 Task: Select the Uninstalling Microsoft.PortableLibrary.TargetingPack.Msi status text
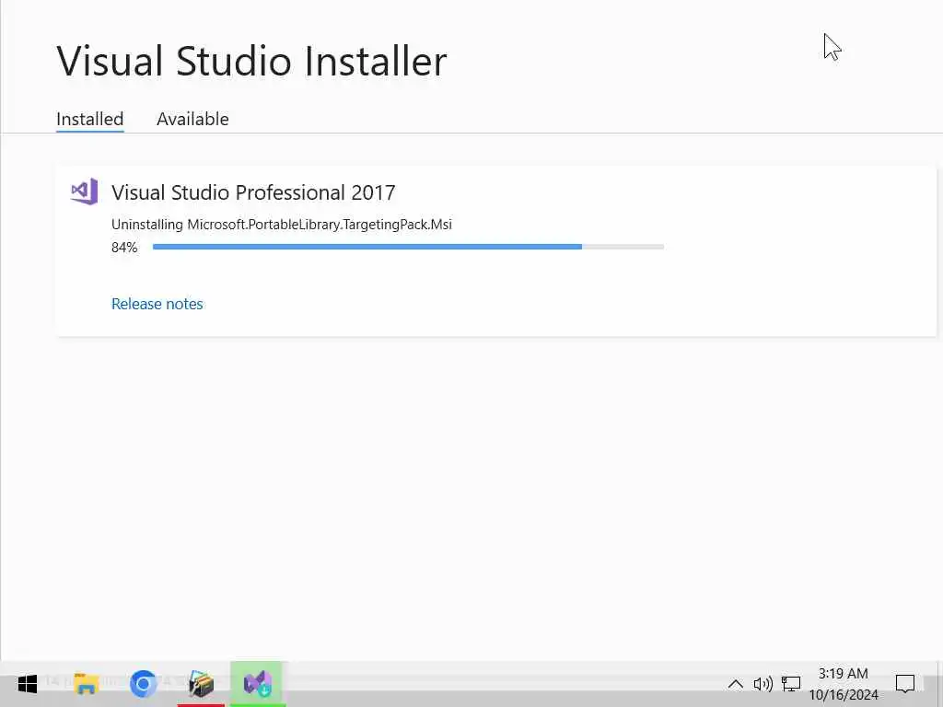coord(282,225)
